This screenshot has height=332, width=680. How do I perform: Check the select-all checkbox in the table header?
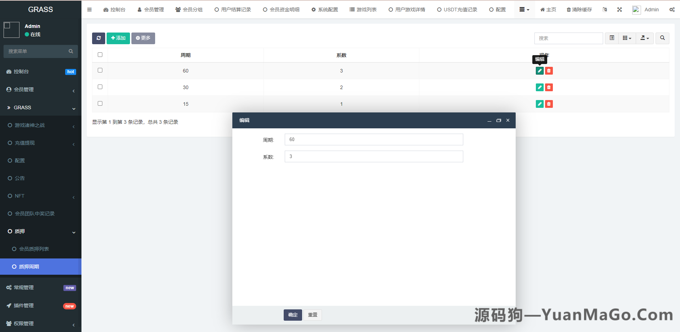(x=100, y=55)
